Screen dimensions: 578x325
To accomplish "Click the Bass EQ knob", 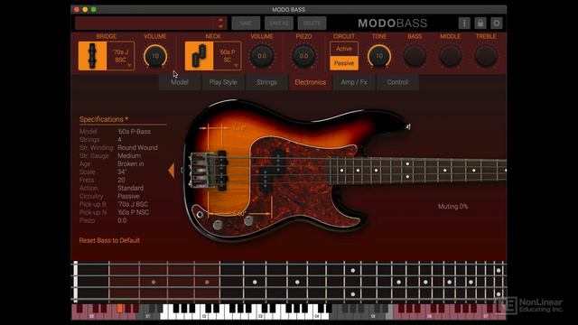I will 415,56.
